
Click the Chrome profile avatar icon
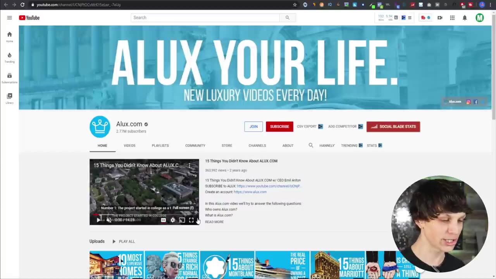[482, 5]
